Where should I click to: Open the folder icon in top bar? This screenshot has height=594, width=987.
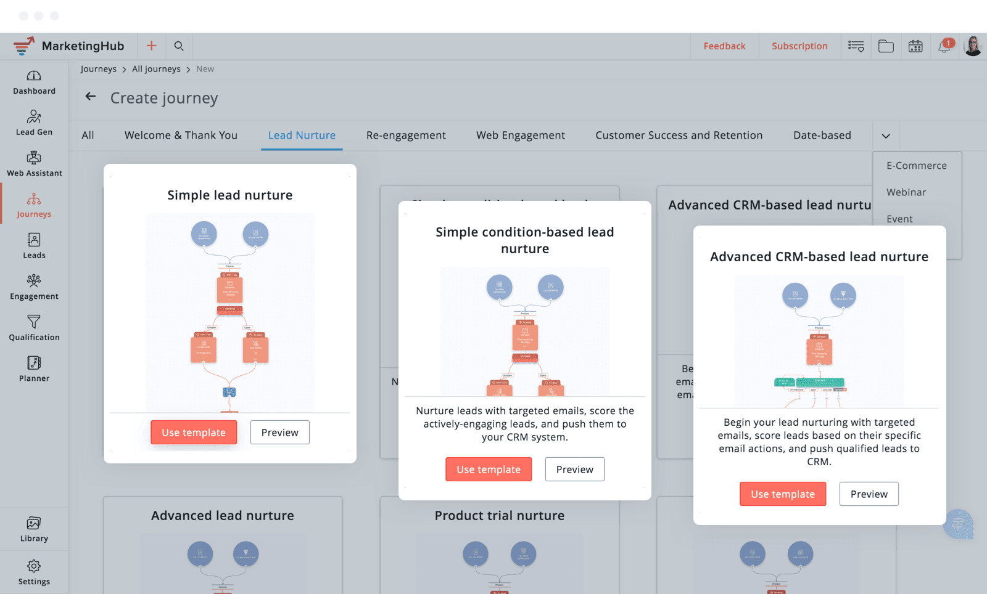pyautogui.click(x=886, y=46)
